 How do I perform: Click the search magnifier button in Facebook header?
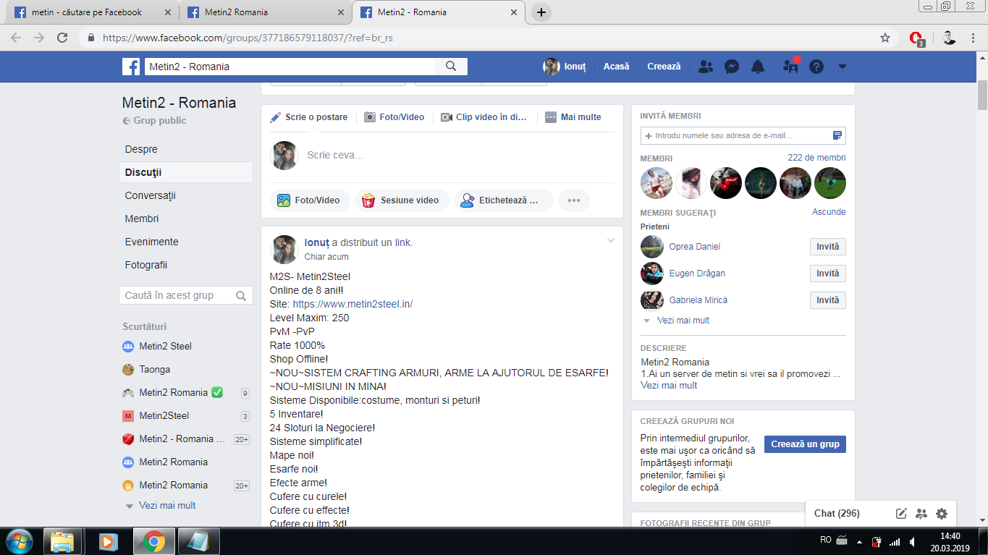451,67
